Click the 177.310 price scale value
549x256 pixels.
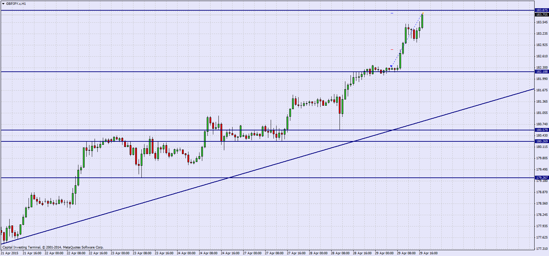point(542,249)
